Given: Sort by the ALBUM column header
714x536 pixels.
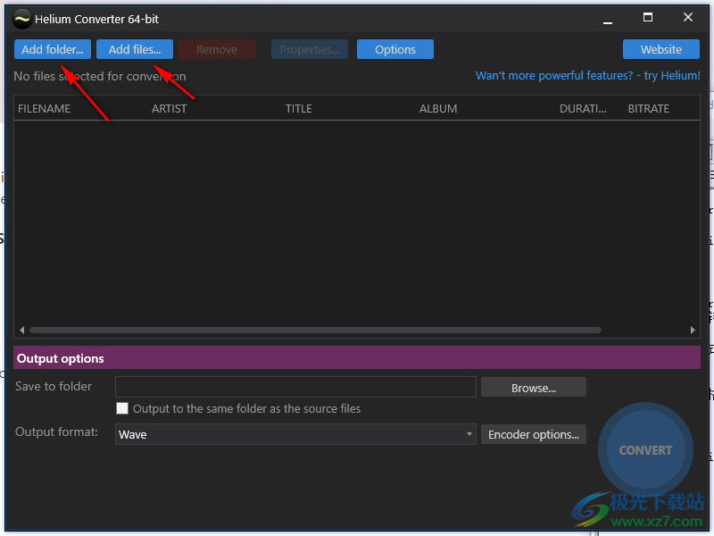Looking at the screenshot, I should click(x=438, y=108).
